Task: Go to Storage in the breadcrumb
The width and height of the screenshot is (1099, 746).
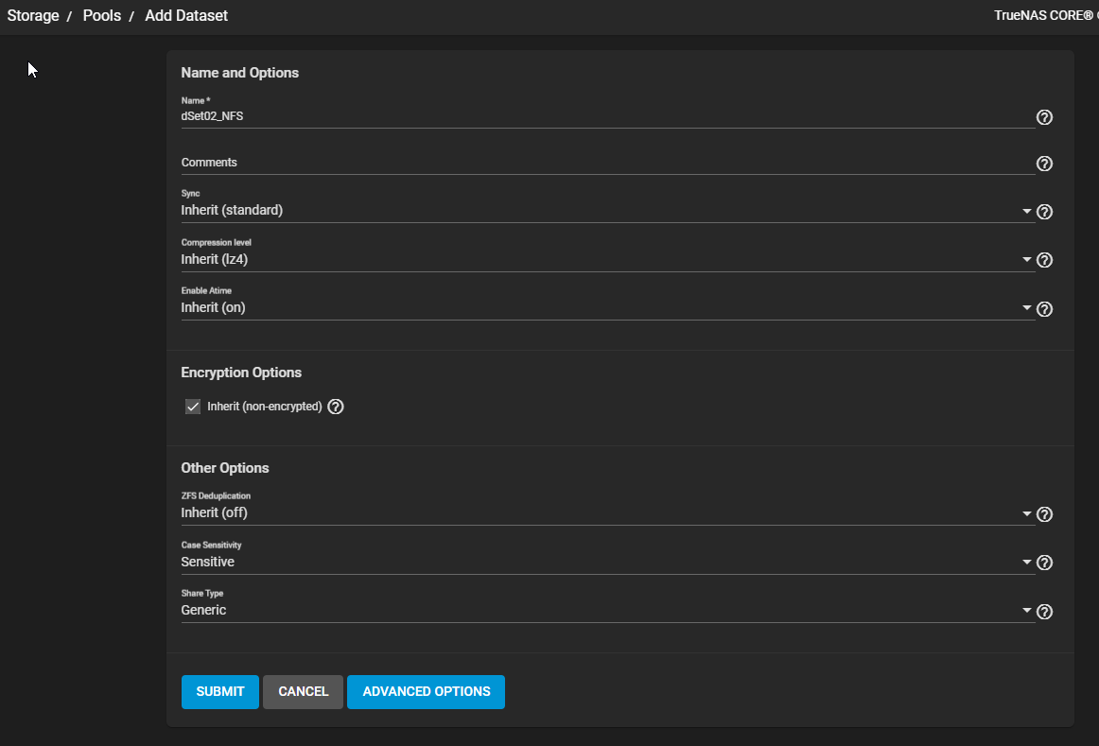Action: 33,15
